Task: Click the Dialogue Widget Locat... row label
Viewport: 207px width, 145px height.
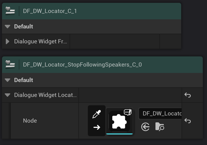Action: tap(45, 95)
